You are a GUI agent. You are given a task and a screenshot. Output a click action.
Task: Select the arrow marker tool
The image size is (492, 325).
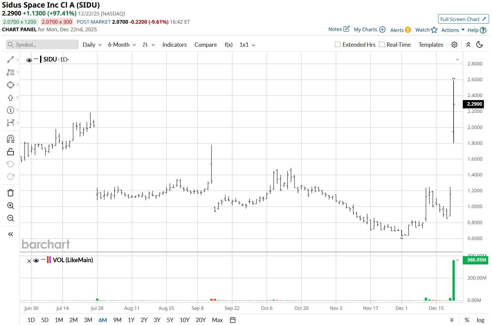(x=10, y=98)
